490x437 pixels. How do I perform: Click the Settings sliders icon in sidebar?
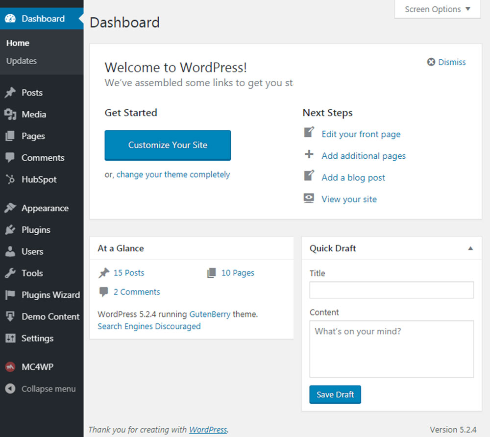[10, 338]
